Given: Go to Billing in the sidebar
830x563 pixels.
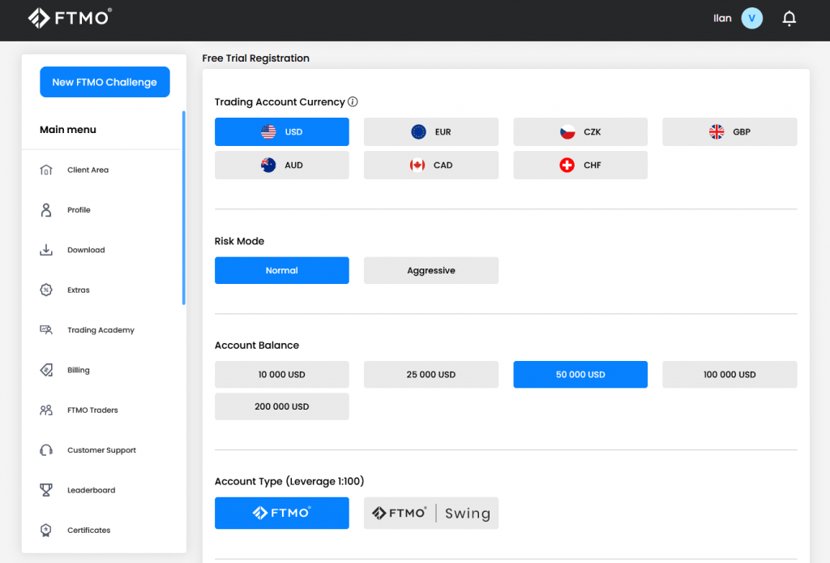Looking at the screenshot, I should coord(79,370).
